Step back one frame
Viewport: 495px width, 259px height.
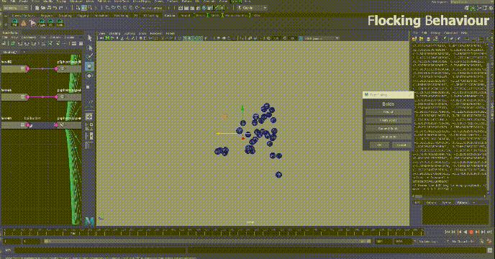coord(454,232)
